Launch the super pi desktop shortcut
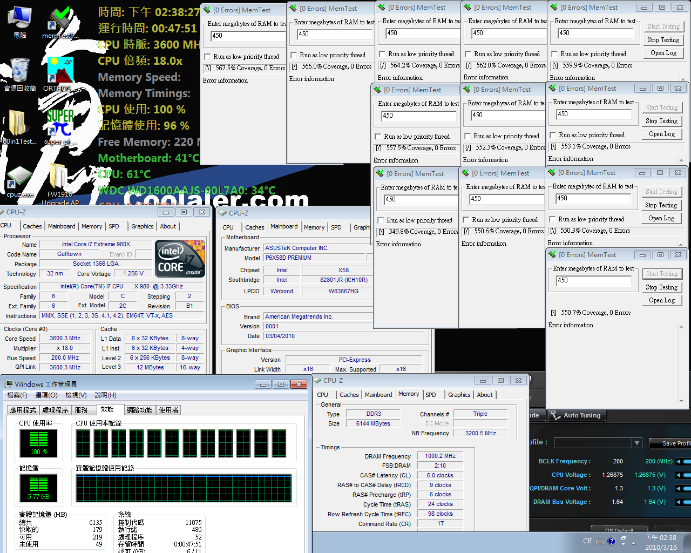The width and height of the screenshot is (691, 553). click(x=60, y=127)
